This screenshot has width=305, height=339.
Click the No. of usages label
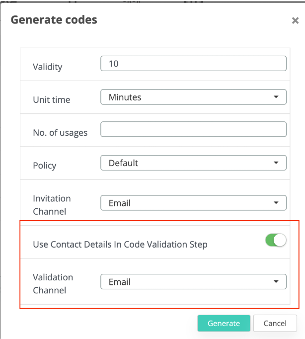point(60,132)
